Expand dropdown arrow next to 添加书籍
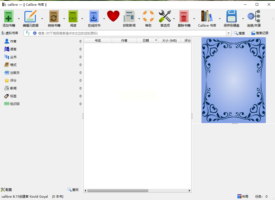This screenshot has width=275, height=200. click(x=19, y=19)
